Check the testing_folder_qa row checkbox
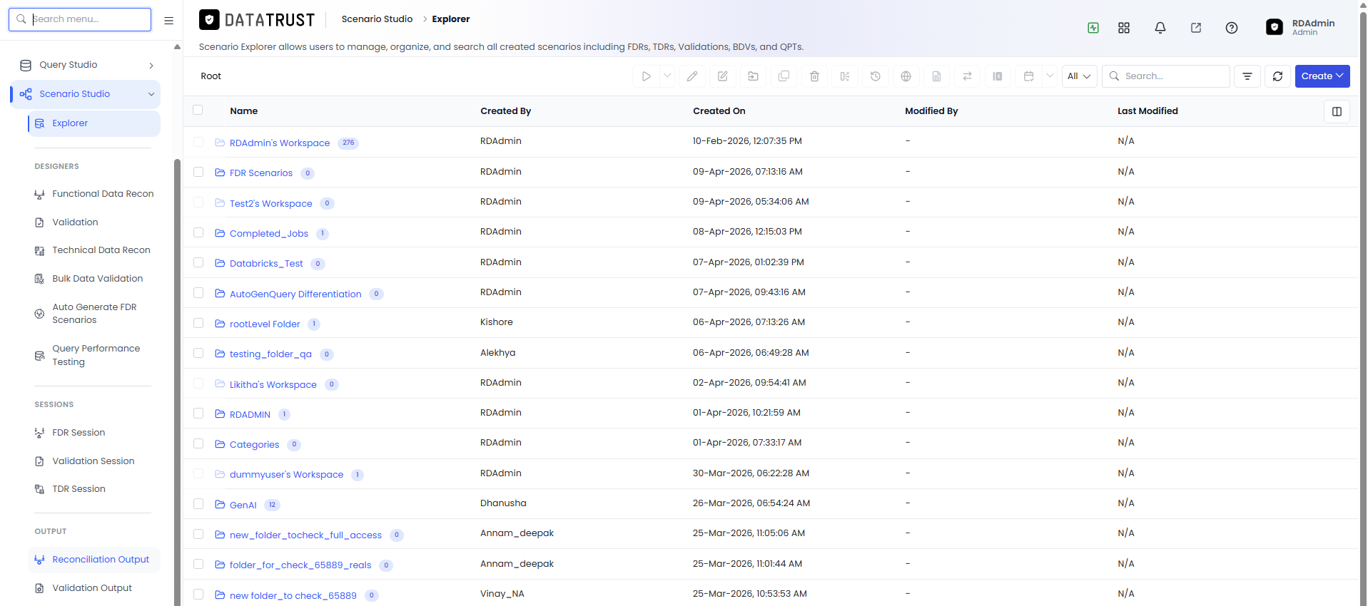1368x606 pixels. 198,353
